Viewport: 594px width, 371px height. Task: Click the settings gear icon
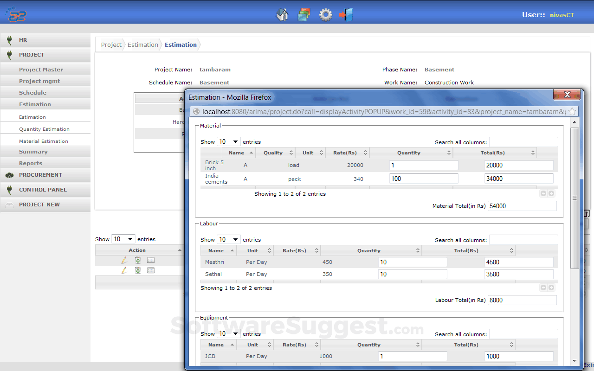click(325, 14)
